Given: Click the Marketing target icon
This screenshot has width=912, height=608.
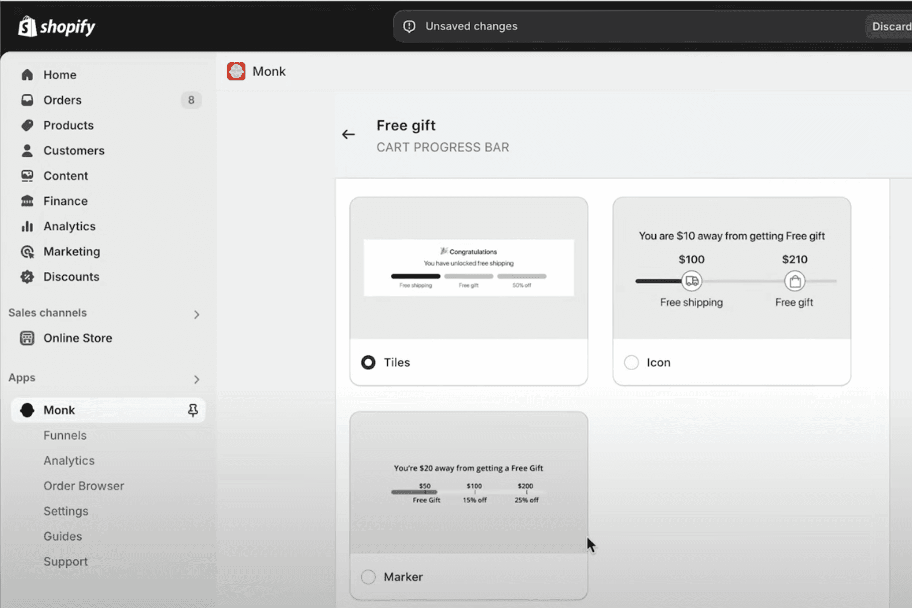Looking at the screenshot, I should tap(27, 251).
